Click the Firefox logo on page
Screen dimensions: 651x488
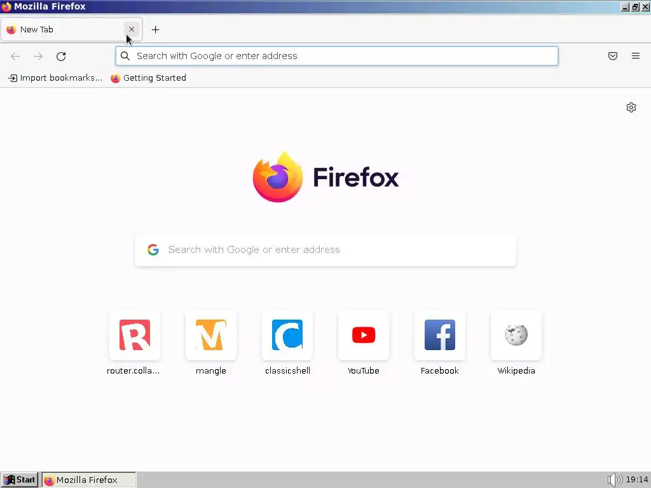326,177
